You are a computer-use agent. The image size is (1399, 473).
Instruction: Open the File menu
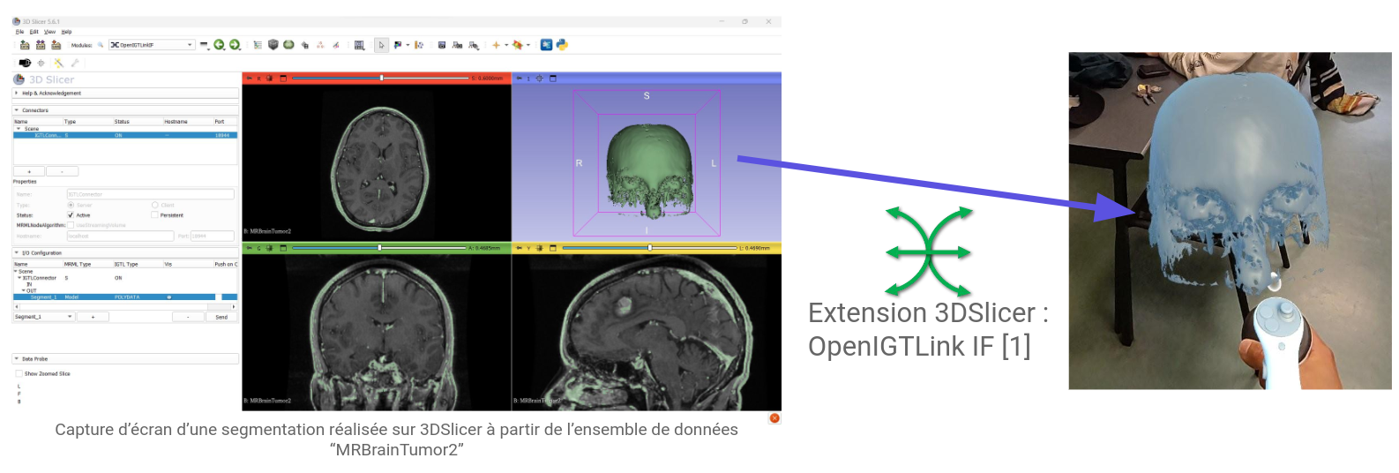[x=20, y=32]
